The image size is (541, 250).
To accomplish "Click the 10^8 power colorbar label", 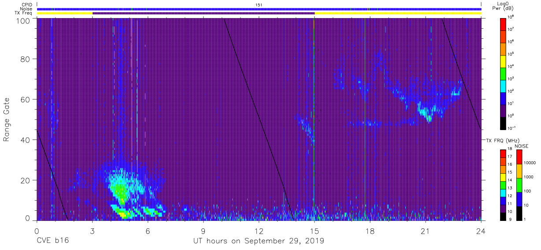I will [511, 17].
